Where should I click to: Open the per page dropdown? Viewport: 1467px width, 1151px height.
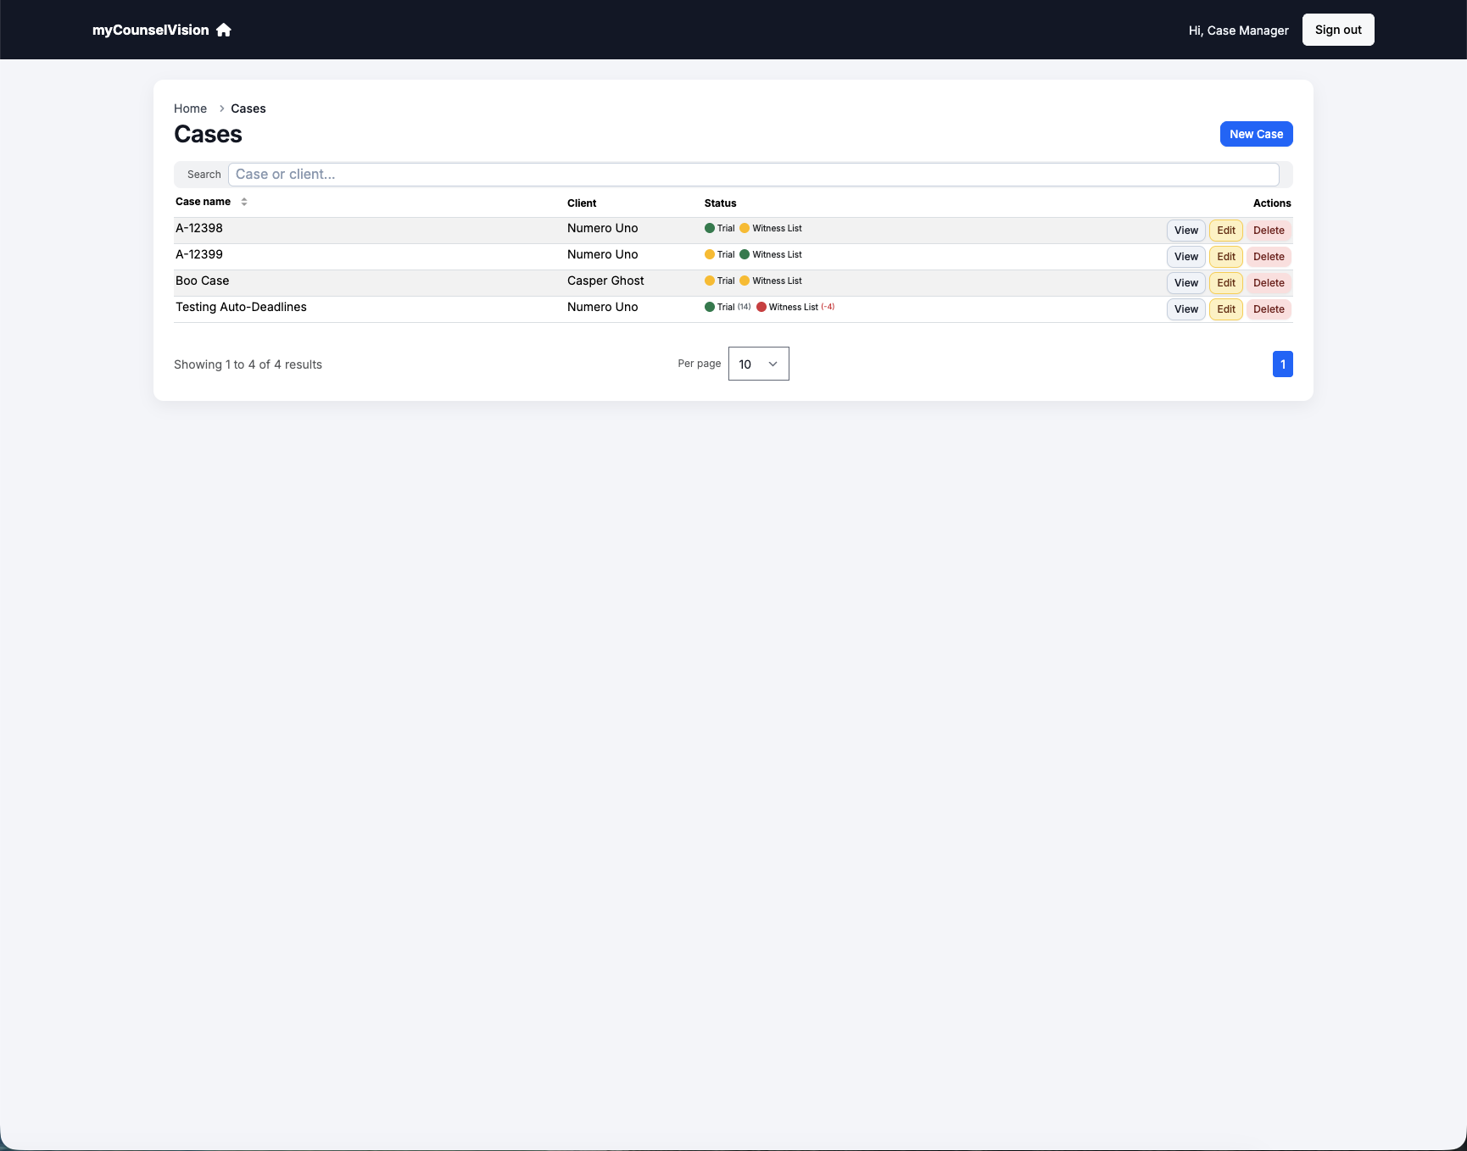pos(758,364)
